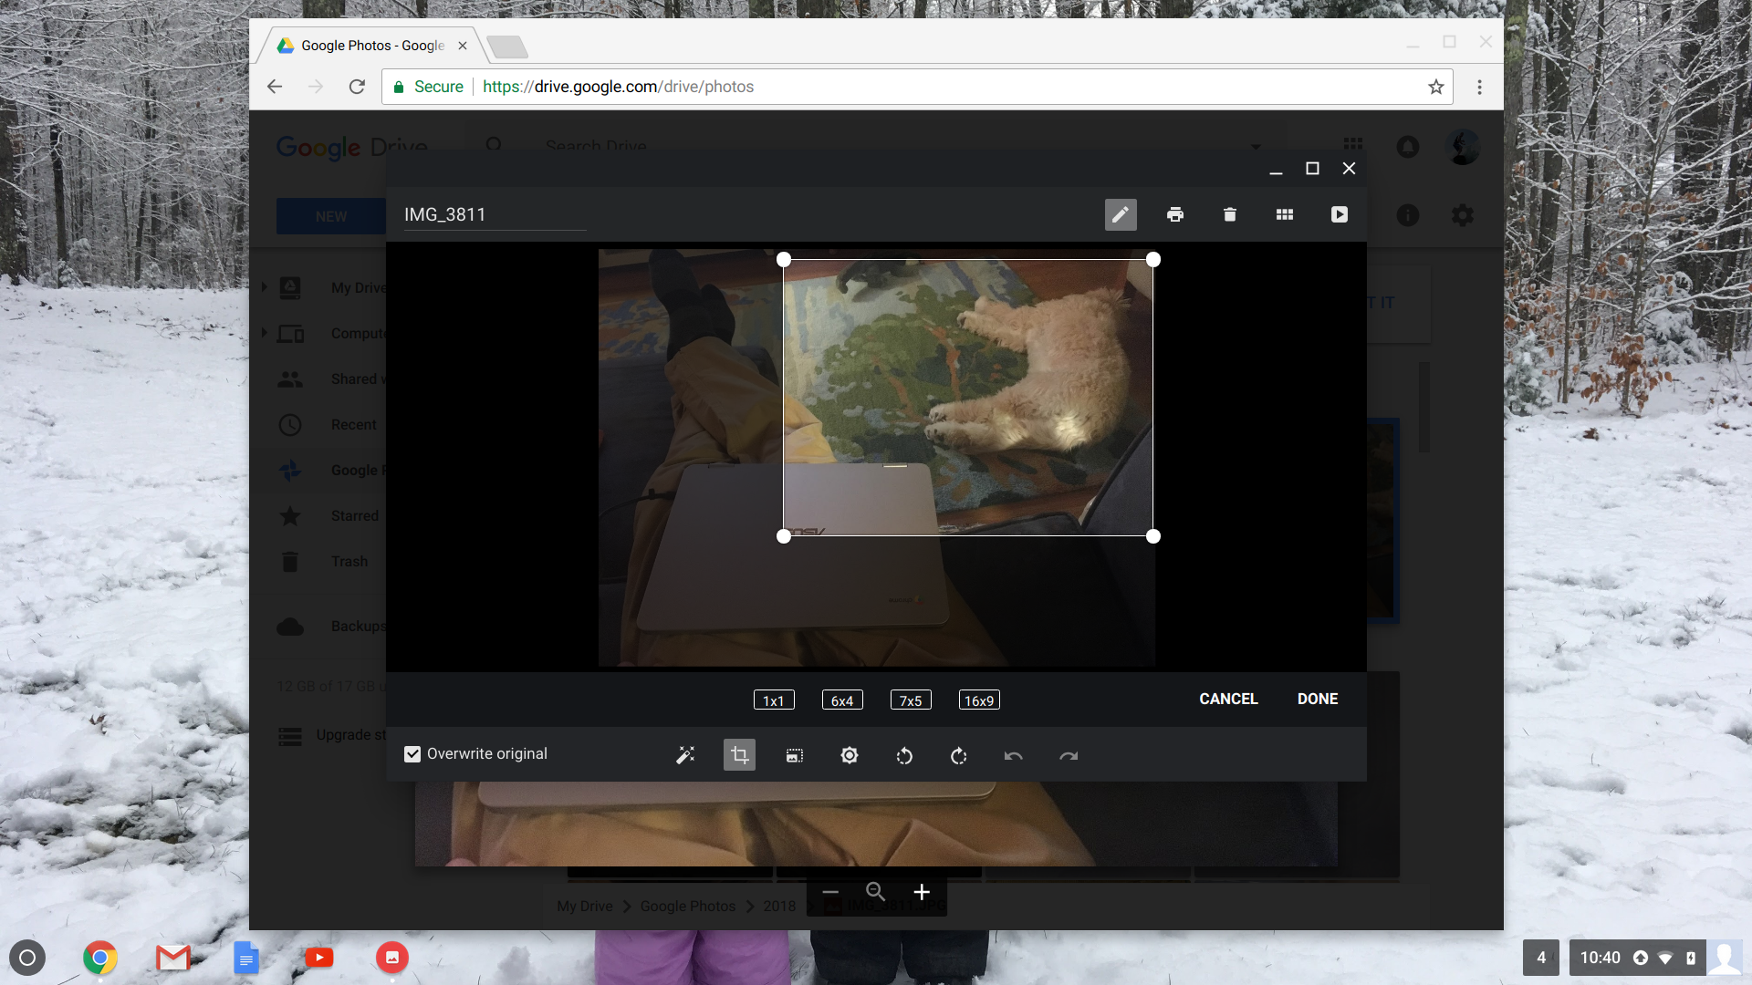Select 6x4 crop aspect ratio
Image resolution: width=1752 pixels, height=985 pixels.
point(841,700)
